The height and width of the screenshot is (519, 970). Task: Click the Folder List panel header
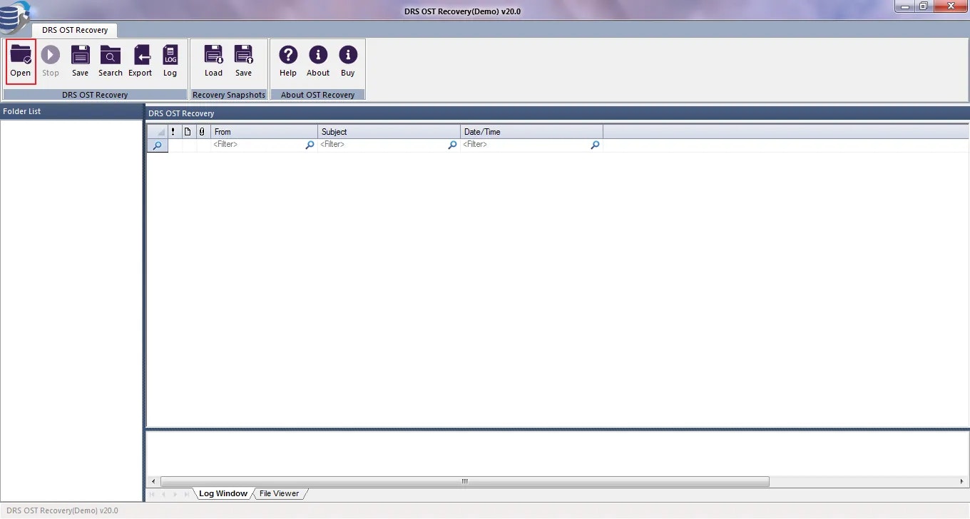pos(71,111)
